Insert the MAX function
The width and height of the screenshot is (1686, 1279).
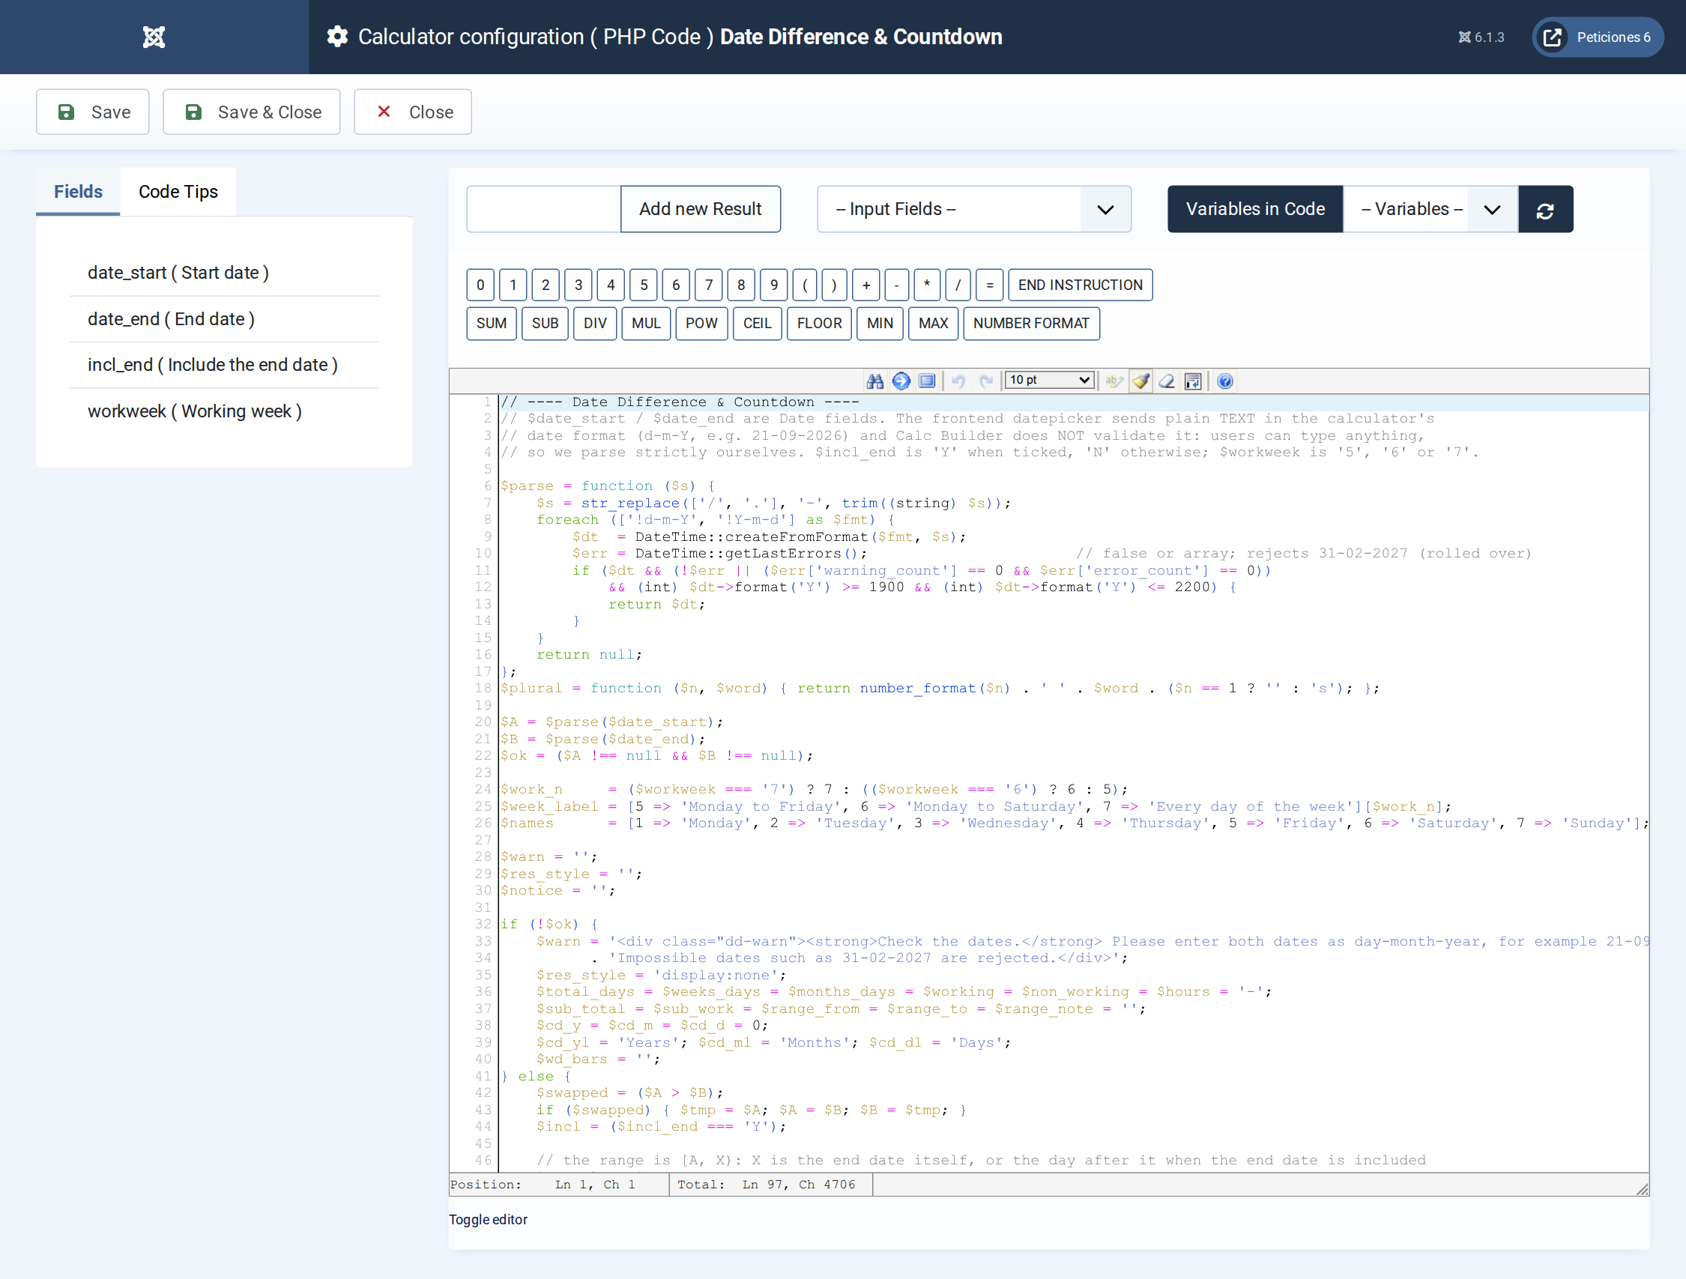point(933,323)
